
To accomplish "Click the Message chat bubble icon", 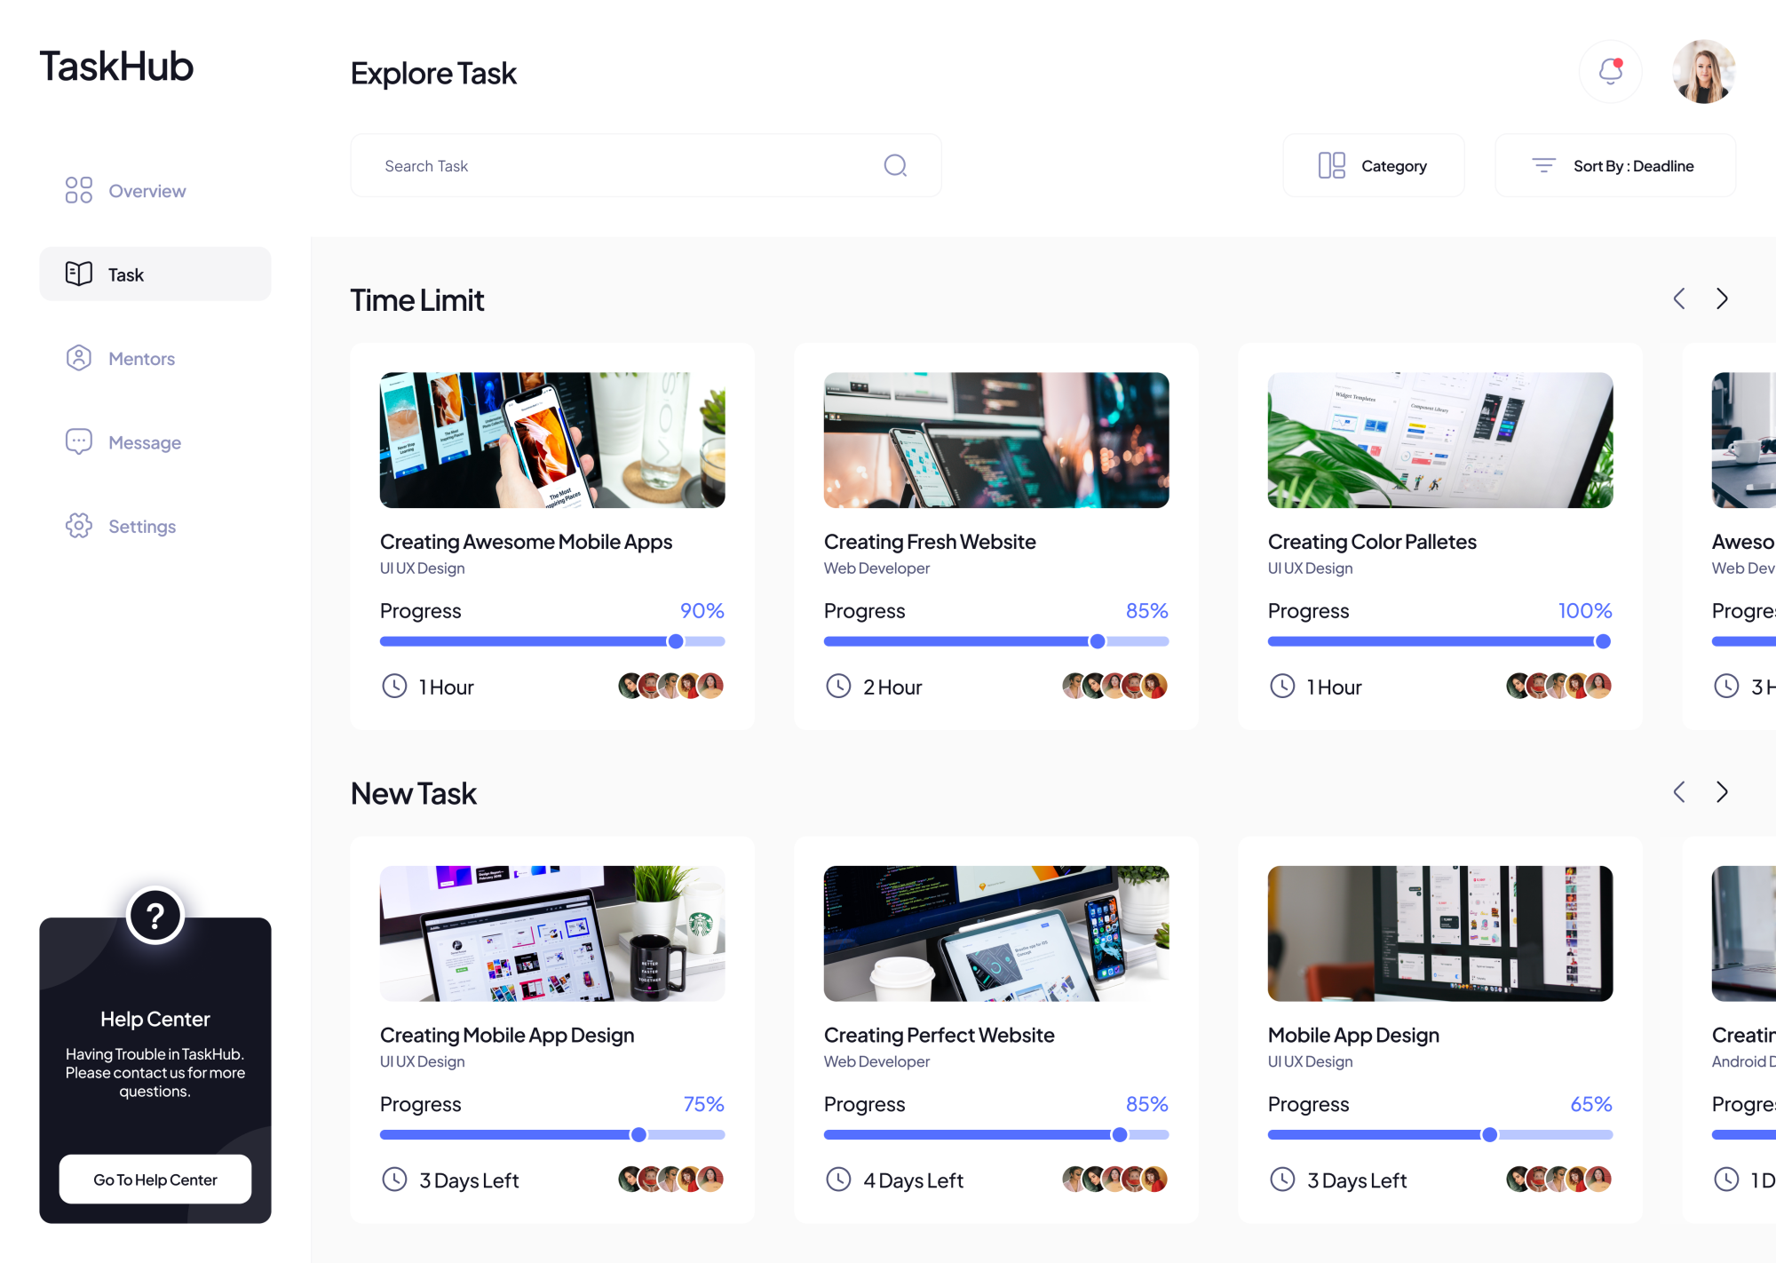I will [x=78, y=441].
